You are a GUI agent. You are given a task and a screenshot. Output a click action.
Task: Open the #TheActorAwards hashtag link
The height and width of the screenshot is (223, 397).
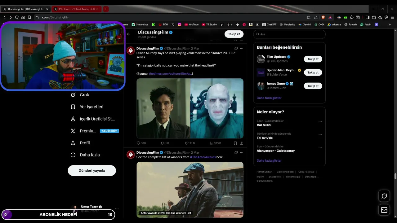[203, 157]
